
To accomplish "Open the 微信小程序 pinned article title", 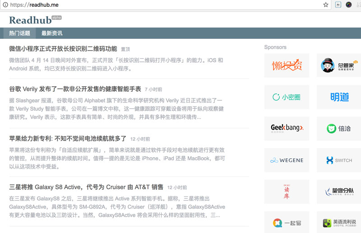I will 63,49.
